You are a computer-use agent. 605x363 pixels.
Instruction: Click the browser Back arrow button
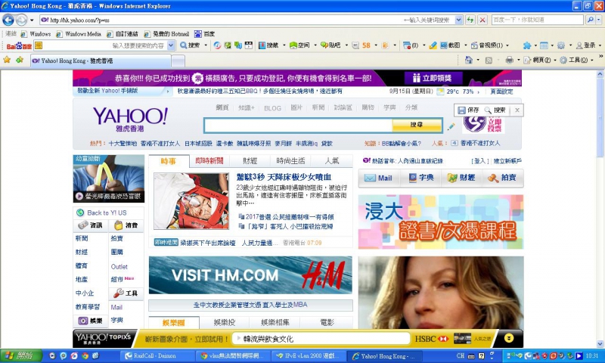point(8,20)
